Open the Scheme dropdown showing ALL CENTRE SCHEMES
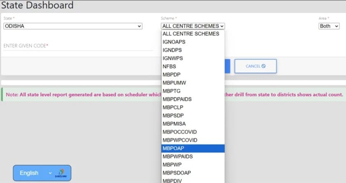The width and height of the screenshot is (346, 183). tap(193, 26)
